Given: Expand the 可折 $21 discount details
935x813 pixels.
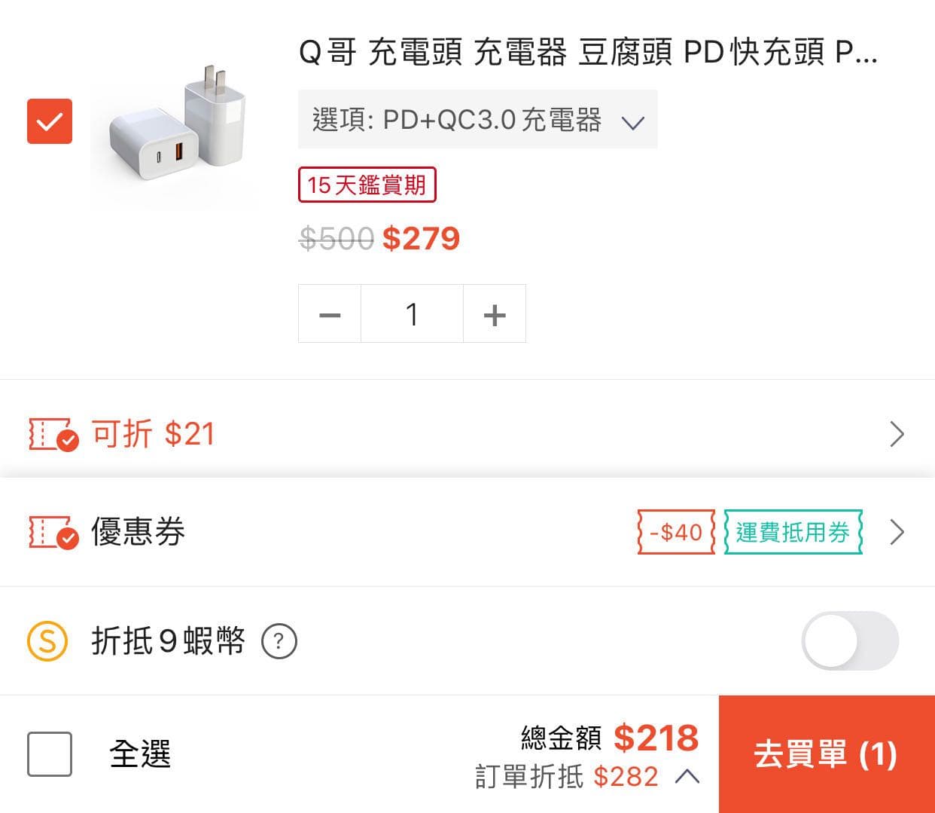Looking at the screenshot, I should click(897, 434).
